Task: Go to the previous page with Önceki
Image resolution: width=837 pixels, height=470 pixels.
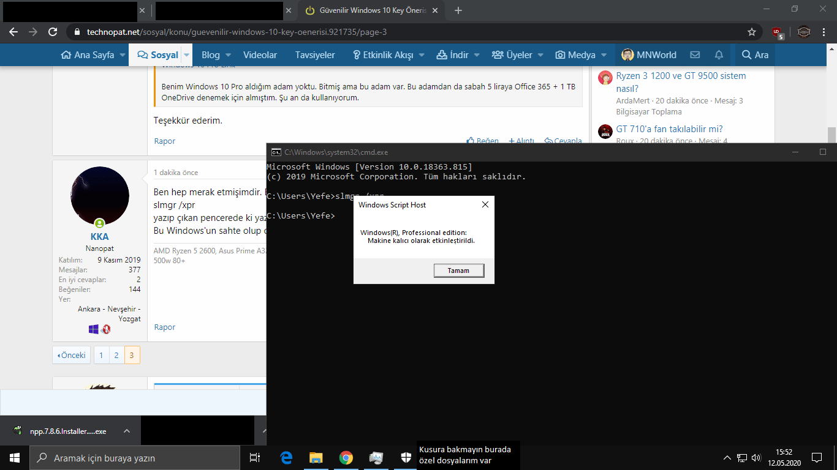Action: click(x=71, y=355)
